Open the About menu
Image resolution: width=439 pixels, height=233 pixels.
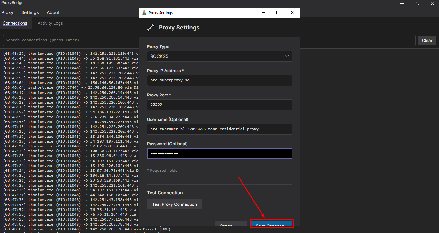pos(53,12)
